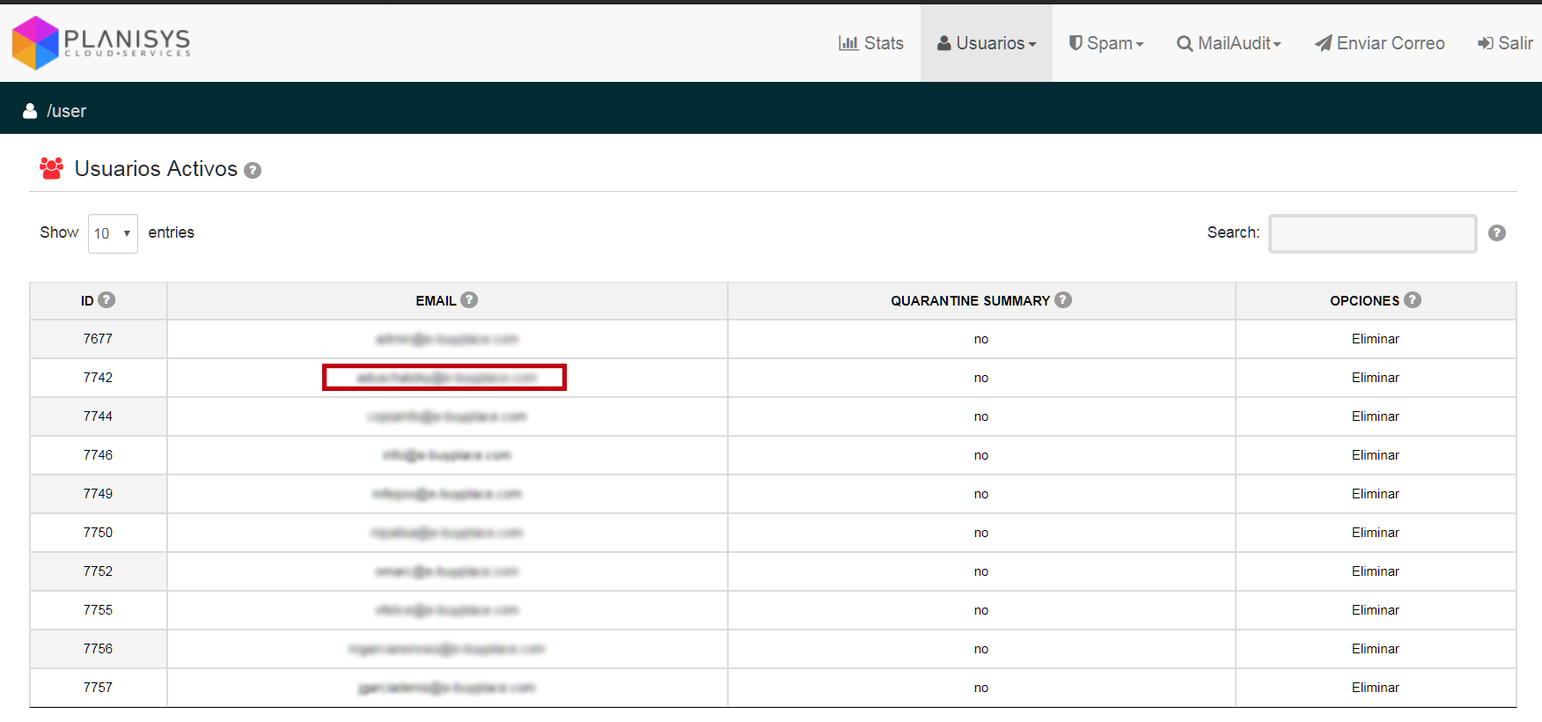The width and height of the screenshot is (1542, 722).
Task: Click help icon beside Usuarios Activos heading
Action: [x=253, y=171]
